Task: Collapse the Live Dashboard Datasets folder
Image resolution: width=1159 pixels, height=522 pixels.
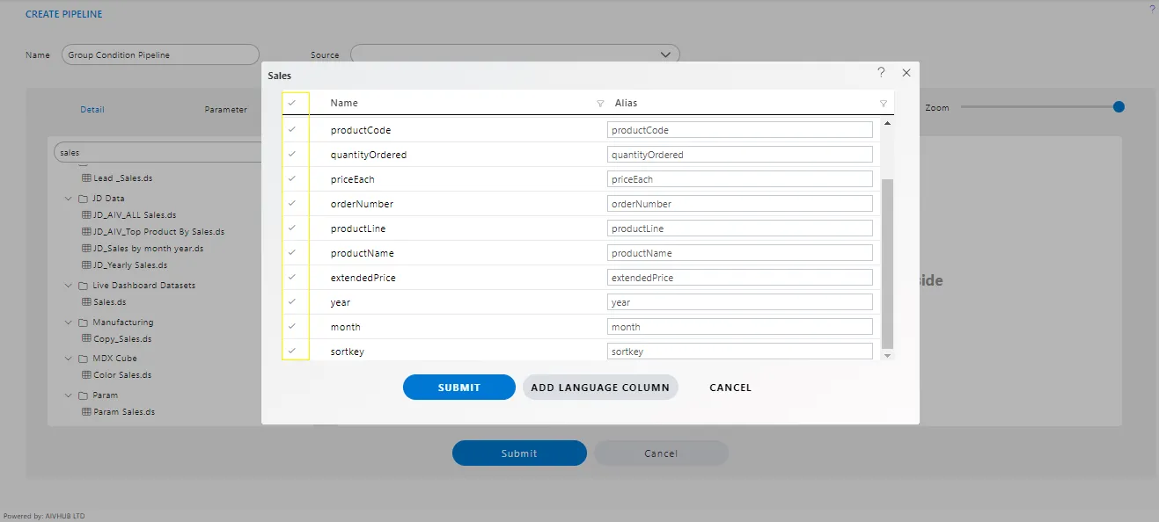Action: (69, 286)
